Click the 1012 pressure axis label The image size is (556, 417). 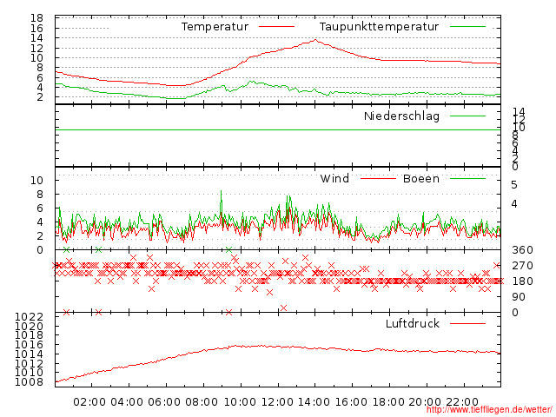pos(29,363)
